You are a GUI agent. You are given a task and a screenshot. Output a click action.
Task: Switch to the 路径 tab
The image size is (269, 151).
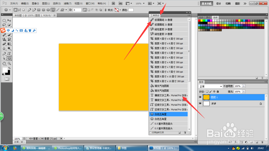pyautogui.click(x=208, y=17)
